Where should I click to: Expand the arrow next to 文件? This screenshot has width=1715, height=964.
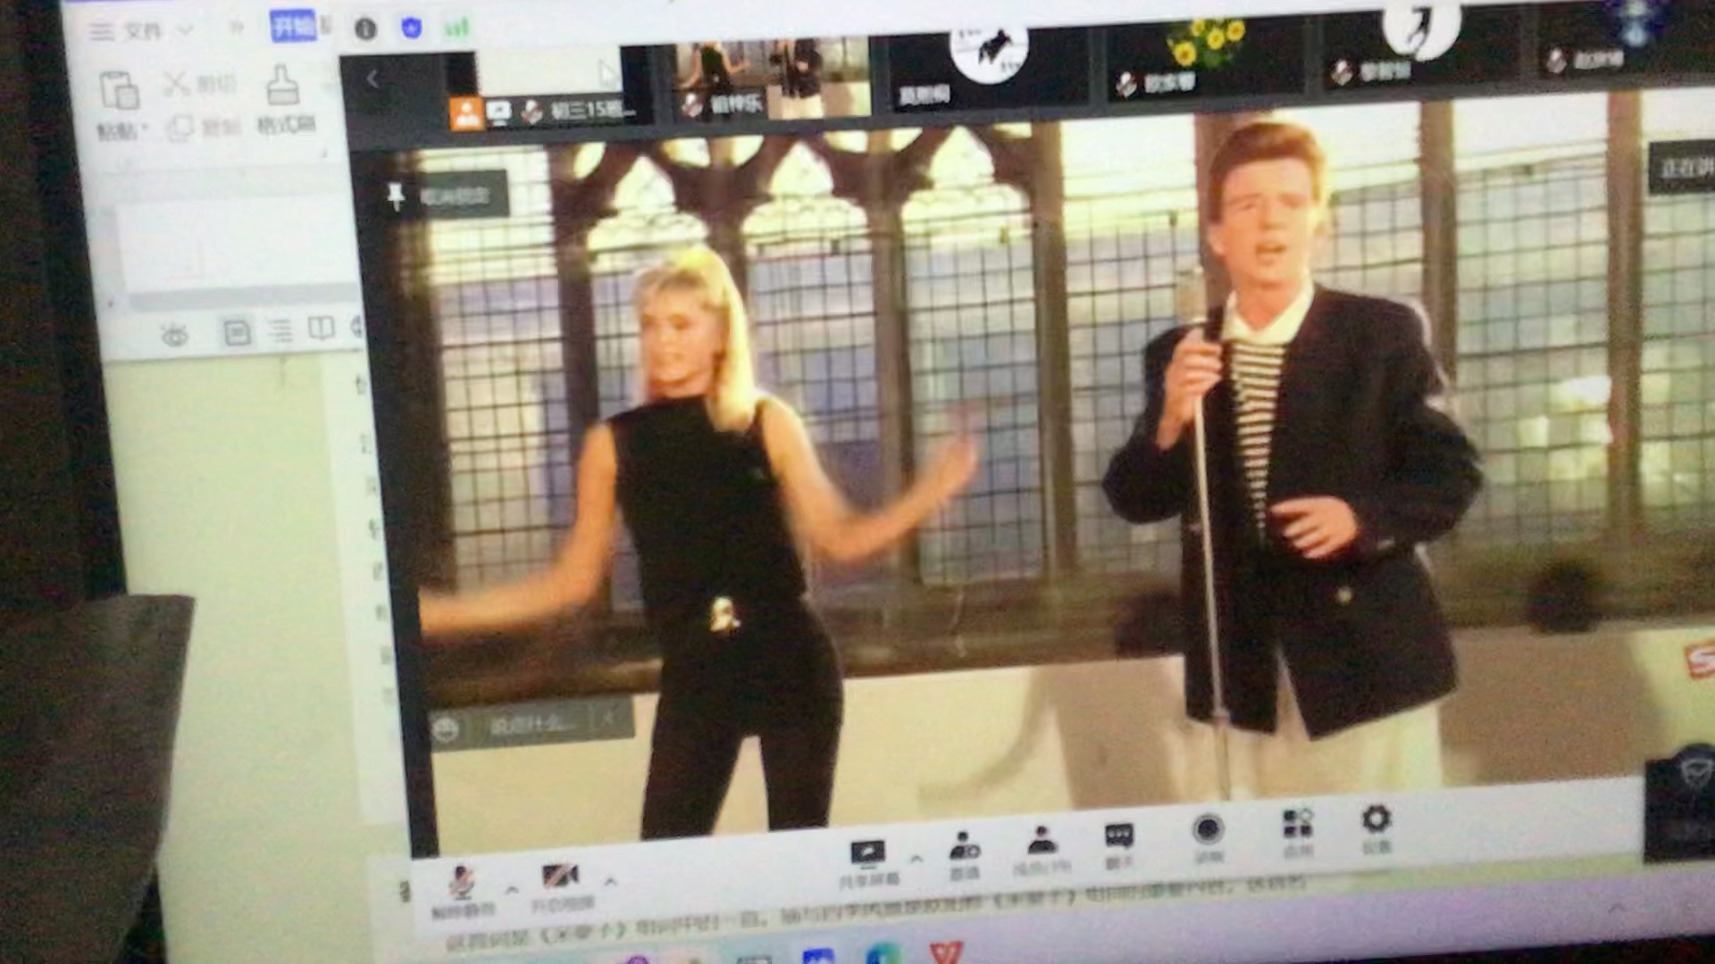[x=186, y=30]
